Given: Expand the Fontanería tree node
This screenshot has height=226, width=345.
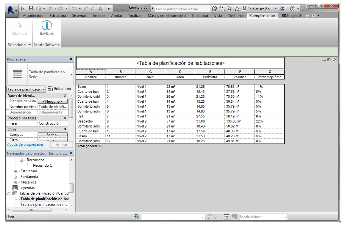Looking at the screenshot, I should click(15, 177).
